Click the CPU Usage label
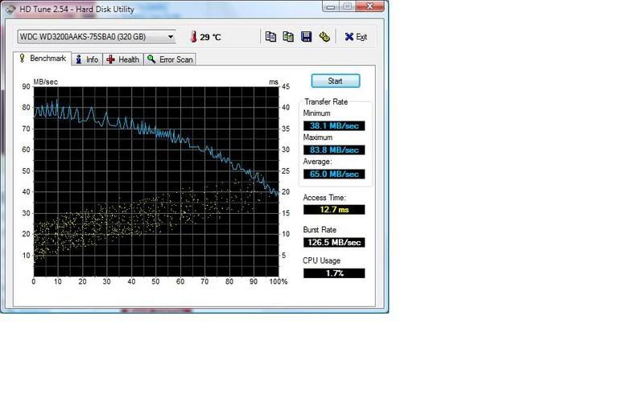Viewport: 644px width, 402px height. 321,260
